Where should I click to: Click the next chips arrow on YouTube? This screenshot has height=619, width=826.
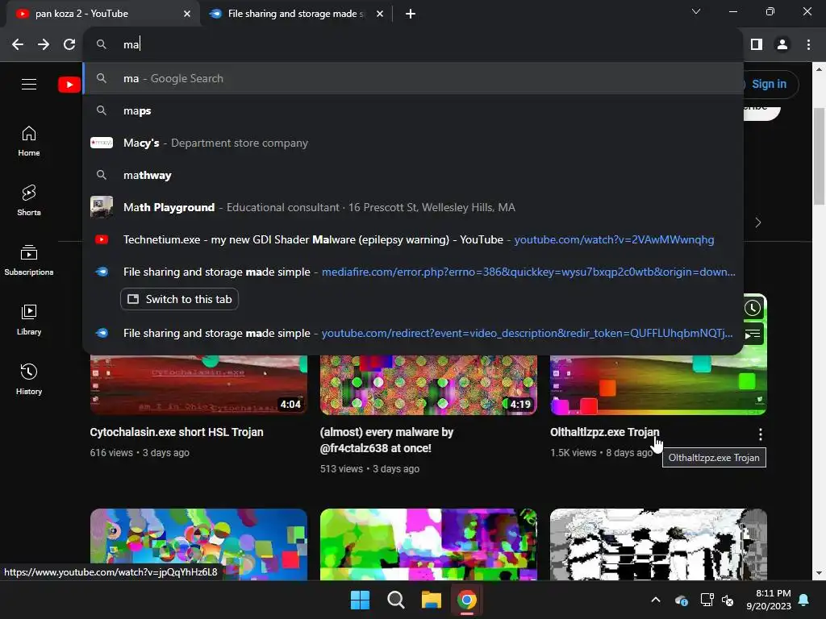[758, 222]
